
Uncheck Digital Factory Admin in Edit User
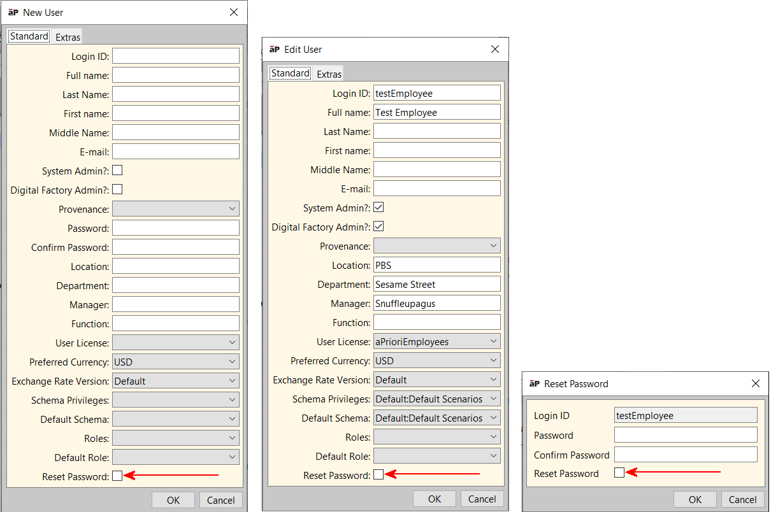click(x=378, y=227)
